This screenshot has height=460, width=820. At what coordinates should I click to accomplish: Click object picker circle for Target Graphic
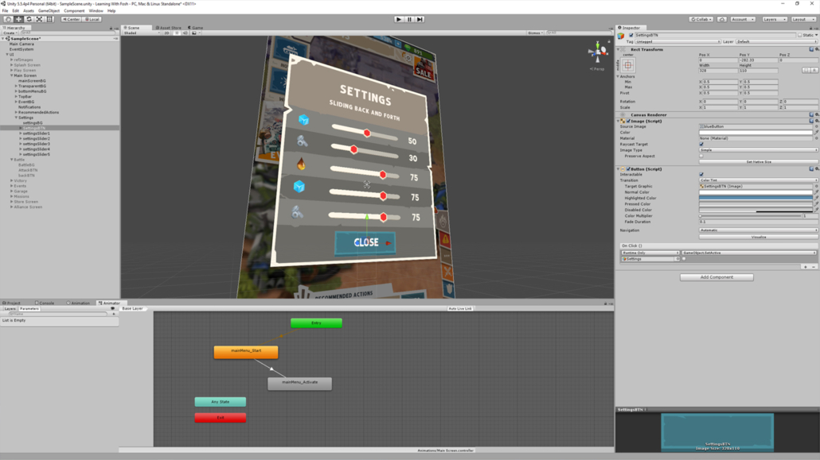click(x=816, y=187)
